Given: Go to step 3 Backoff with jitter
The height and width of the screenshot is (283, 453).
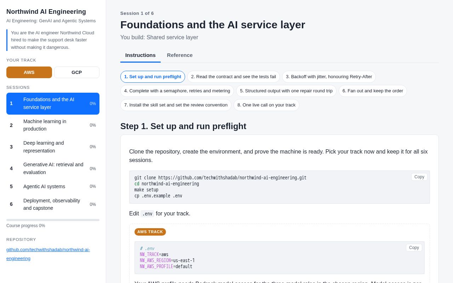Looking at the screenshot, I should 329,77.
